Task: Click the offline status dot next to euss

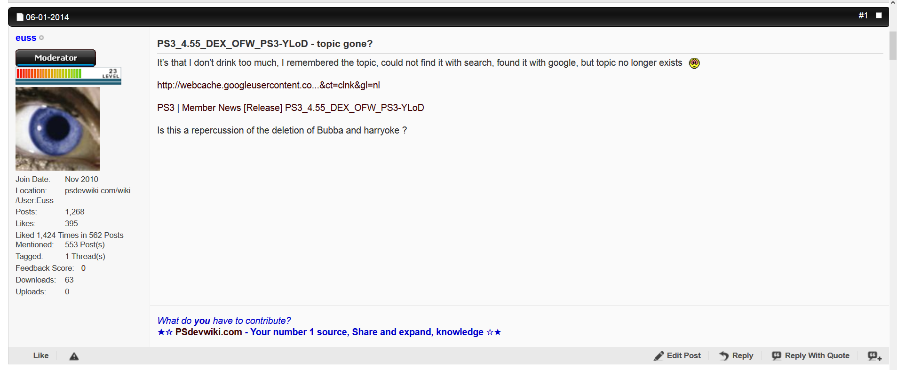Action: tap(41, 38)
